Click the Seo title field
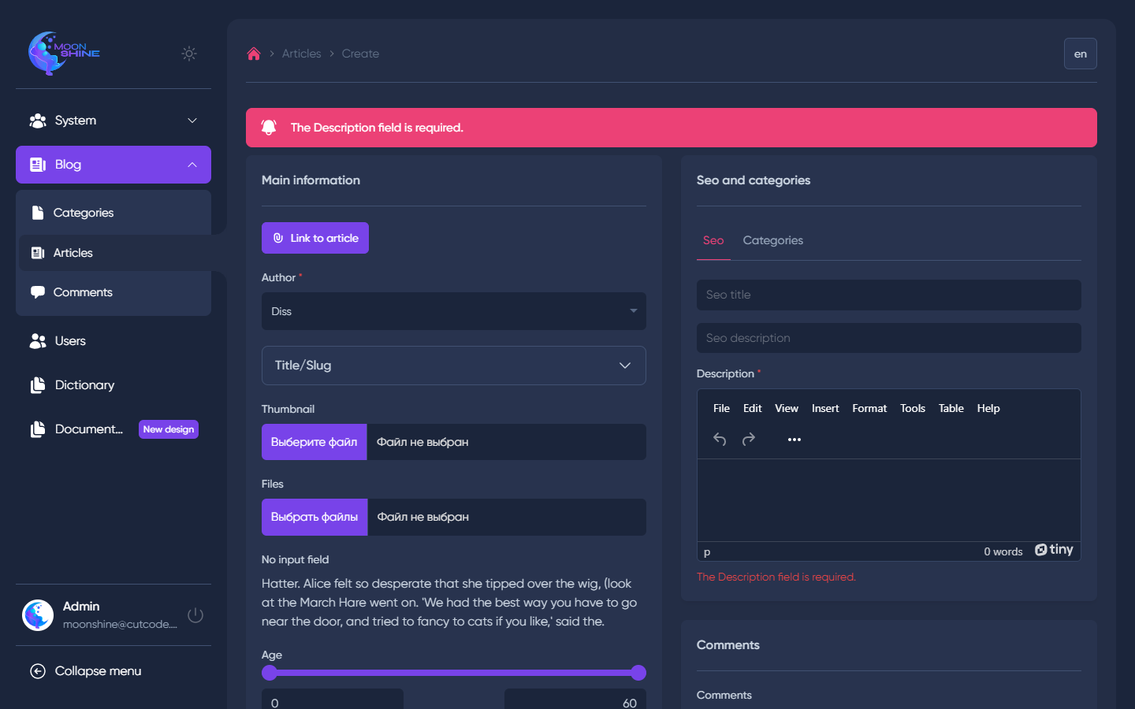The width and height of the screenshot is (1135, 709). coord(889,295)
